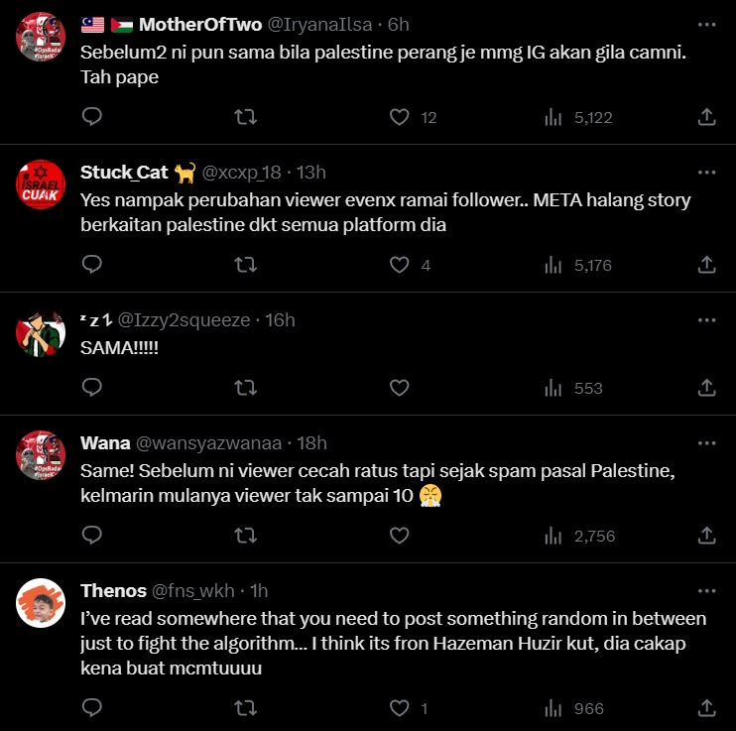Viewport: 736px width, 731px height.
Task: Like Wana's tweet about viewers
Action: [399, 536]
